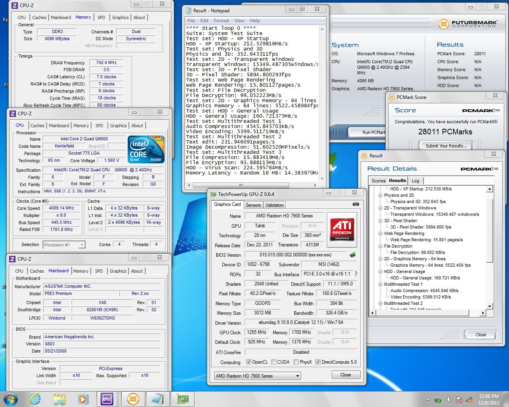Switch to the Validation tab in GPU-Z
Screen dimensions: 509x407
[275, 205]
